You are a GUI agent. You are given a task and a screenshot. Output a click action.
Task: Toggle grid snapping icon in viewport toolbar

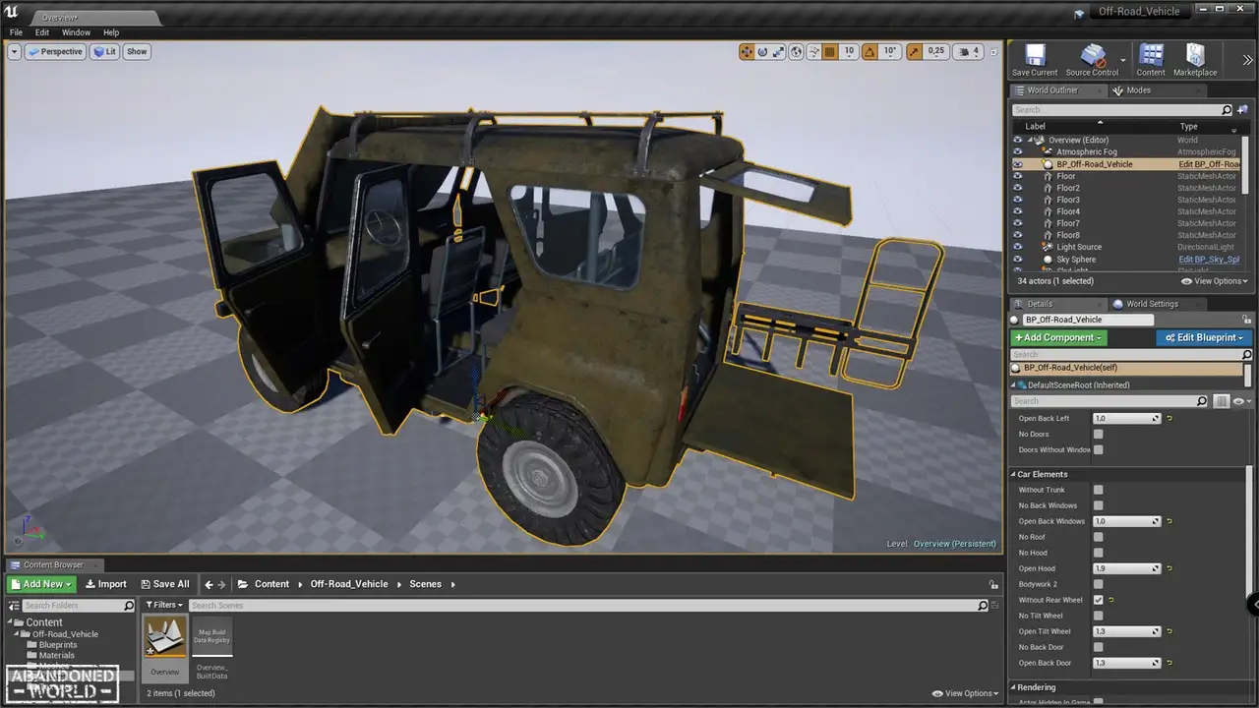(x=829, y=52)
